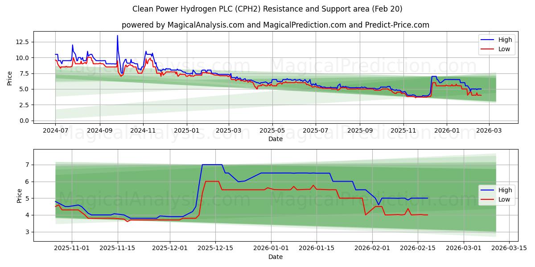This screenshot has width=535, height=267.
Task: Click the 2026-02-15 date tick label
Action: pos(418,248)
